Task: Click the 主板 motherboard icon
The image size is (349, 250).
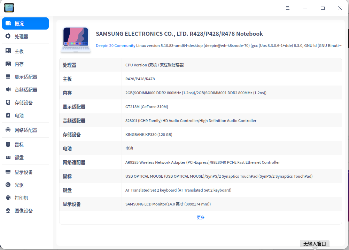Action: coord(8,51)
